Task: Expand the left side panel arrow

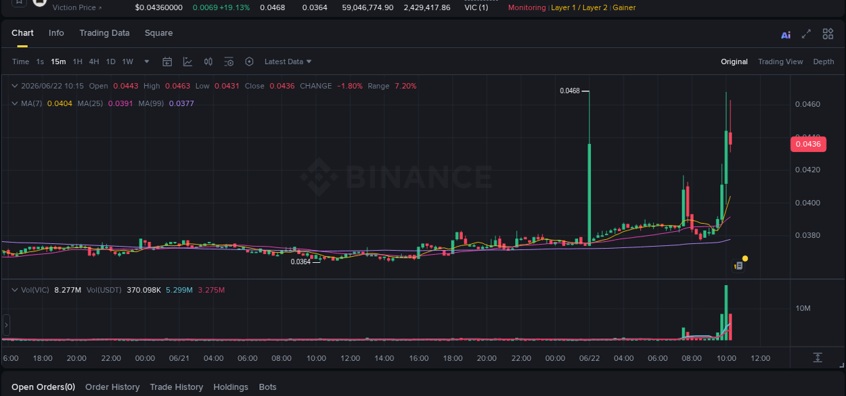Action: click(x=7, y=325)
